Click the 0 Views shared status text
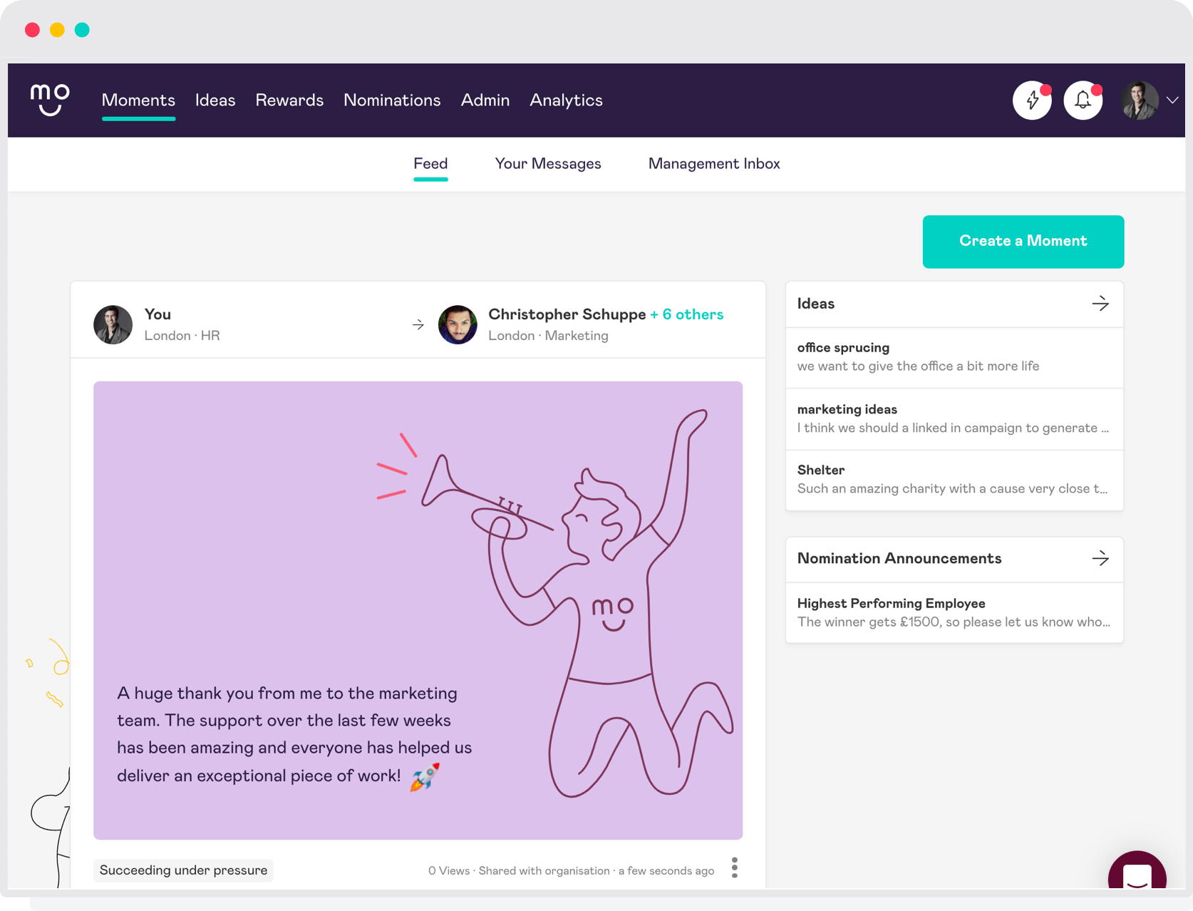This screenshot has width=1193, height=911. pos(571,870)
